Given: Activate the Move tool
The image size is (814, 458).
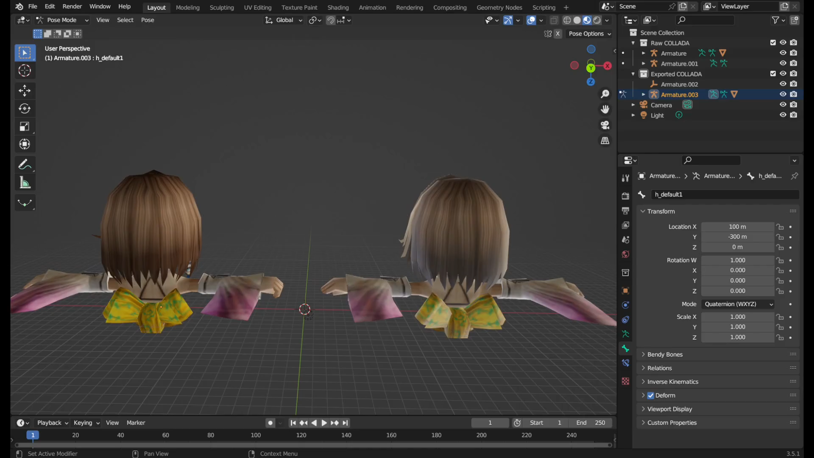Looking at the screenshot, I should 25,90.
